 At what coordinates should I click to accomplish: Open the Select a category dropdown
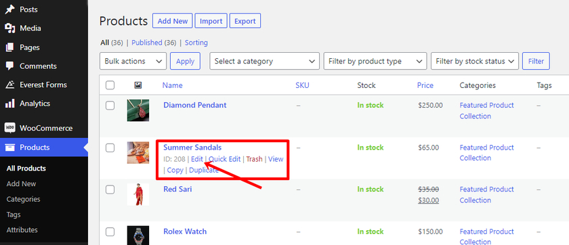pyautogui.click(x=265, y=61)
